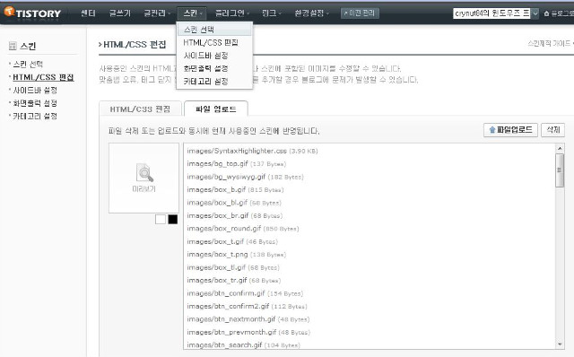Click the file list scrollbar up arrow
The width and height of the screenshot is (574, 357).
coord(560,148)
